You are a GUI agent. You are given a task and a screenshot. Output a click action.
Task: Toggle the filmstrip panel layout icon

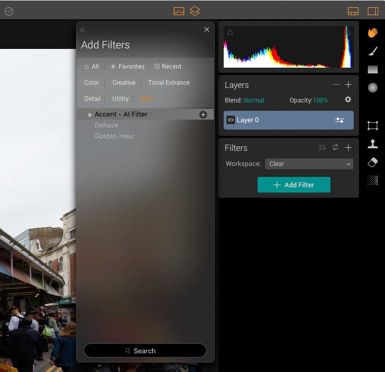(353, 11)
